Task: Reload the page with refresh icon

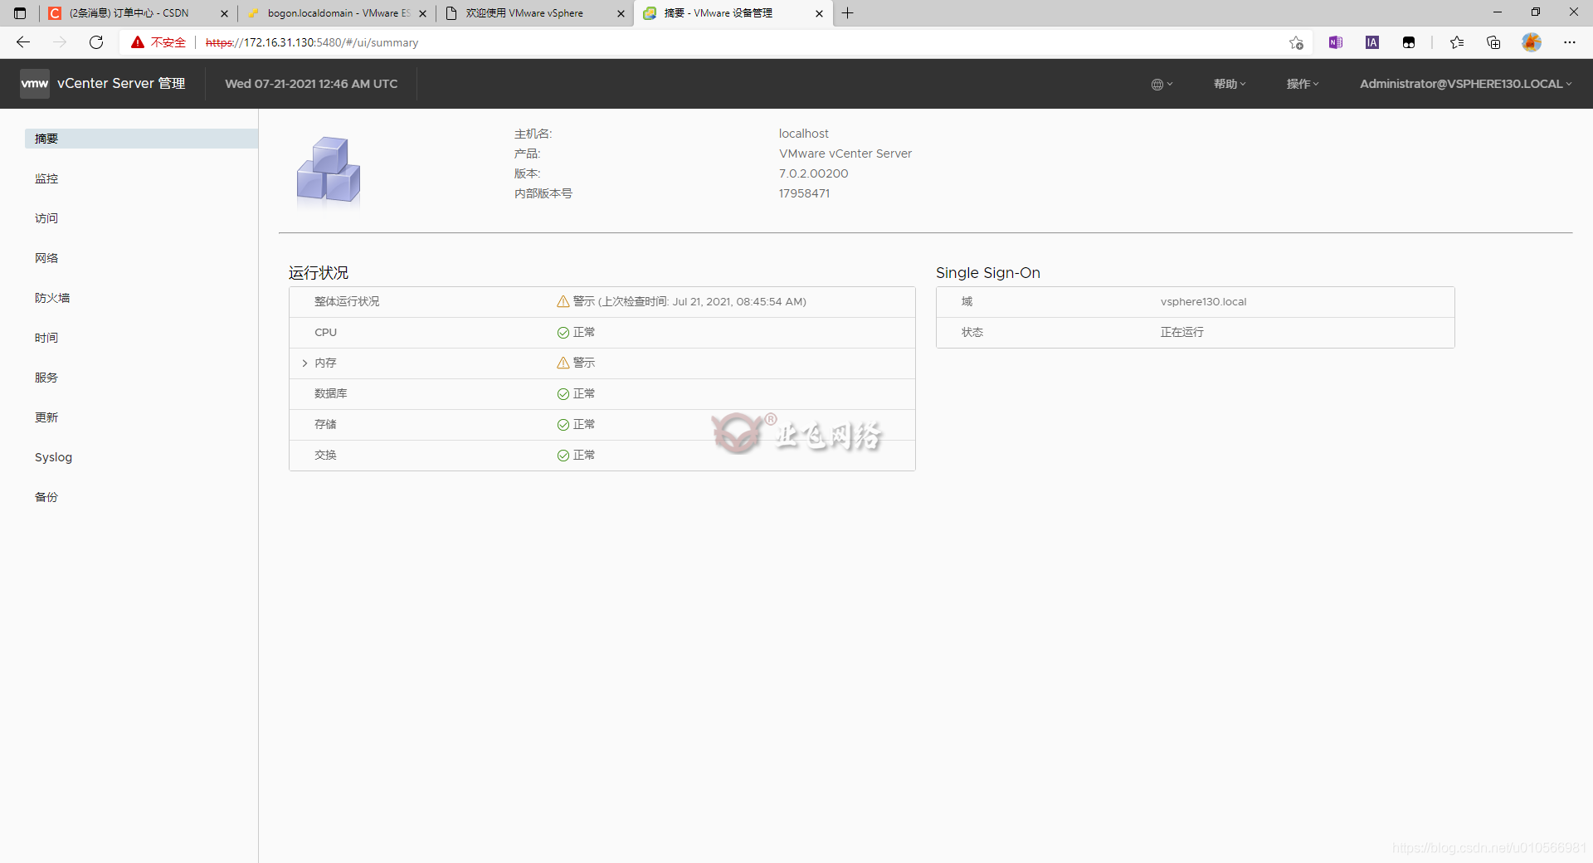Action: click(x=96, y=42)
